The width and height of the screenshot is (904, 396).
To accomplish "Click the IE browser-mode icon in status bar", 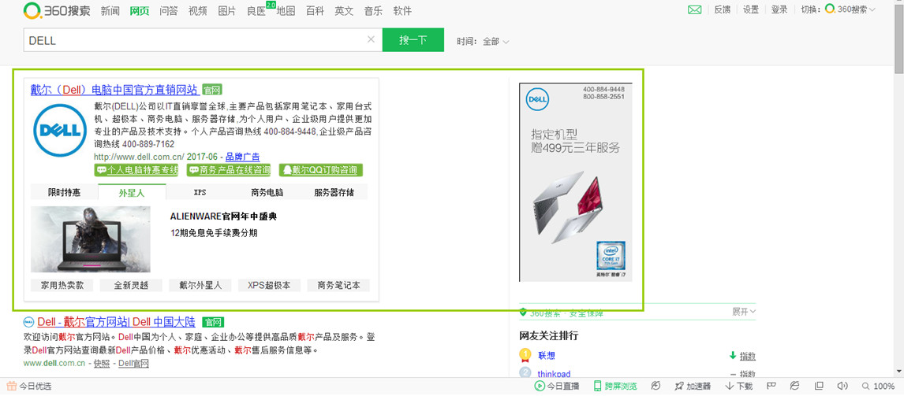I will coord(794,386).
